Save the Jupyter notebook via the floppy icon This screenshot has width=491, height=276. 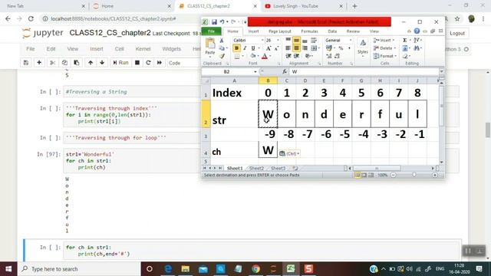click(x=26, y=63)
